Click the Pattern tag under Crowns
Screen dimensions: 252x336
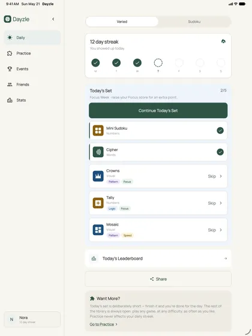click(x=113, y=182)
